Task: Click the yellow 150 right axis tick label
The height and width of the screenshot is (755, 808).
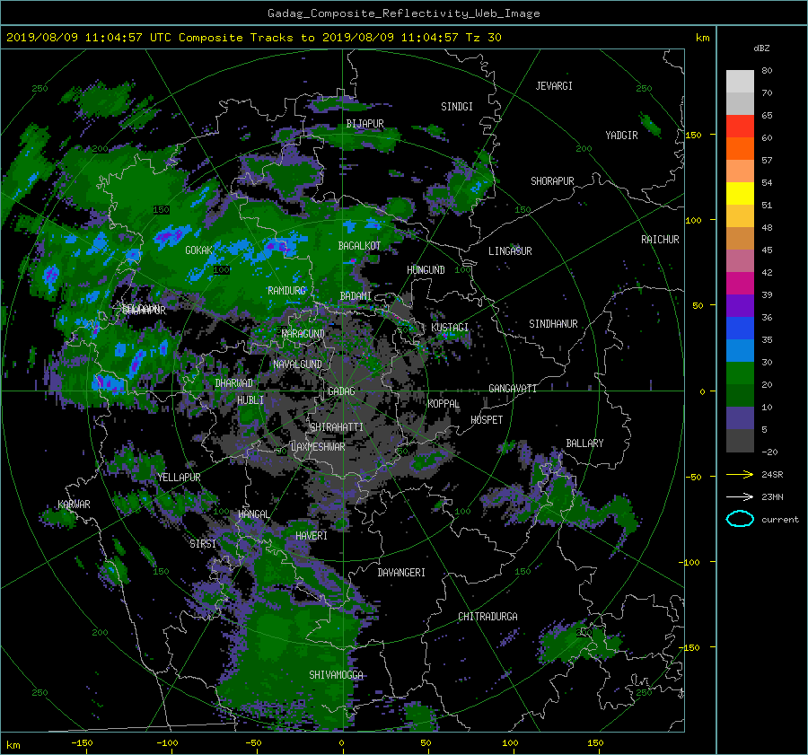Action: pyautogui.click(x=693, y=135)
